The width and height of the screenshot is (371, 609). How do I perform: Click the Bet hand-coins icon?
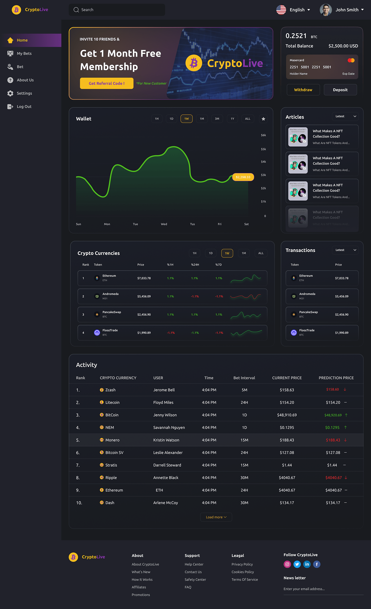tap(10, 67)
